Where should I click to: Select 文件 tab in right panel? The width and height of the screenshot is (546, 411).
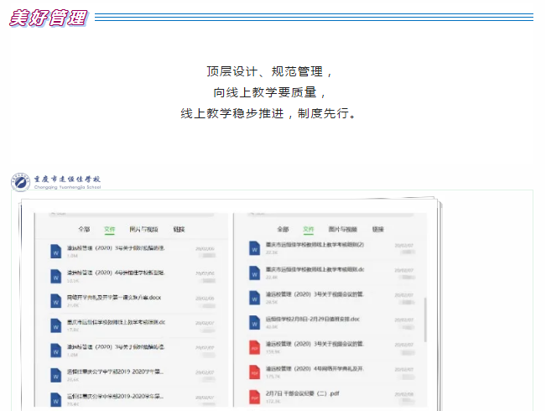tap(308, 229)
